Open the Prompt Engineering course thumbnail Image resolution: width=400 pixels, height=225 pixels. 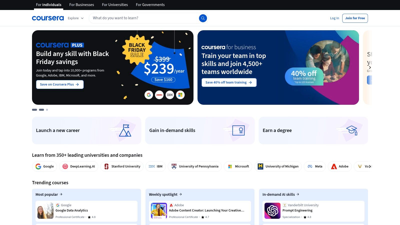272,211
